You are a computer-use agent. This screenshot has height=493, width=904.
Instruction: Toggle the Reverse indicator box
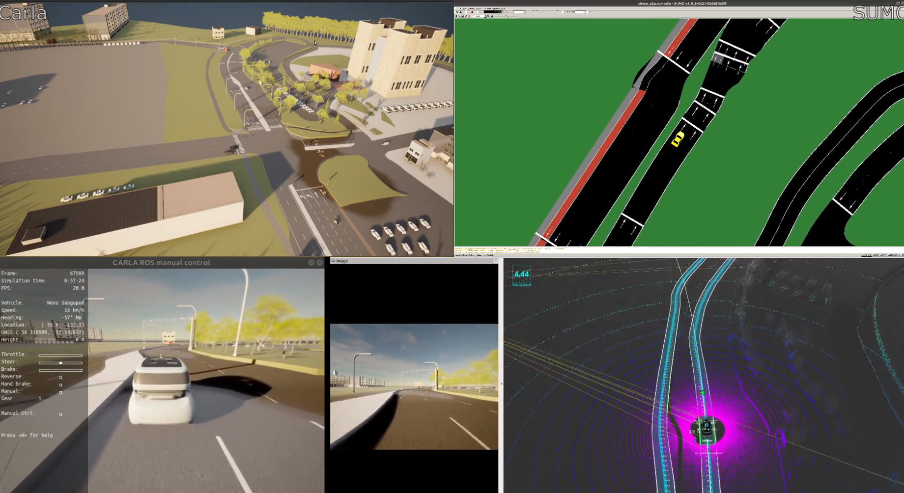[60, 378]
